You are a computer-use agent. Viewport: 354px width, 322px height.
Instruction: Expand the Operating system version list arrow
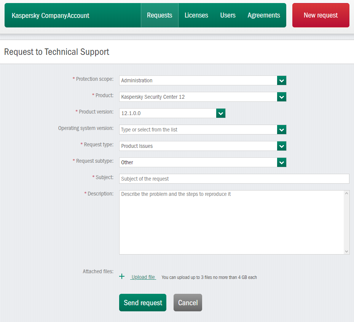click(281, 130)
